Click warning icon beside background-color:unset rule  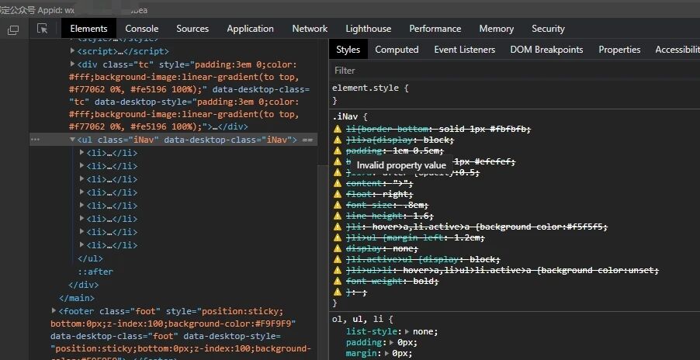[x=338, y=270]
